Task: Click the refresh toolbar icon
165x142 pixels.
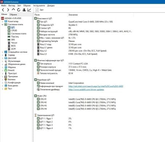Action: 19,10
